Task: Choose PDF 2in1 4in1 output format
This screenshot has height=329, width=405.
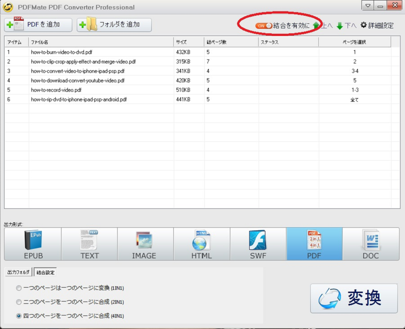Action: [x=314, y=244]
